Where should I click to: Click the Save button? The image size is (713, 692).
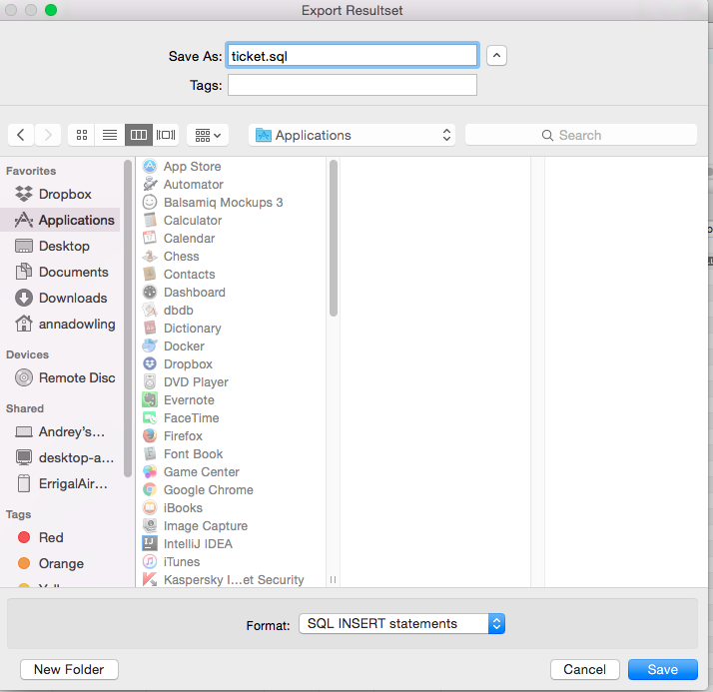point(662,670)
